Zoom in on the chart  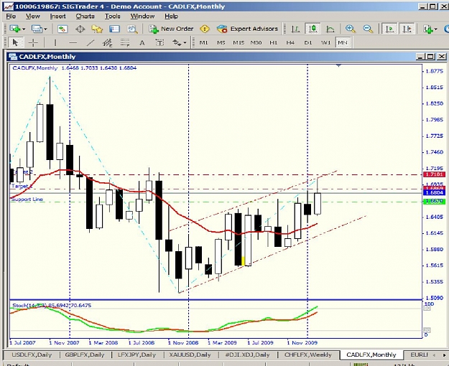pyautogui.click(x=350, y=29)
